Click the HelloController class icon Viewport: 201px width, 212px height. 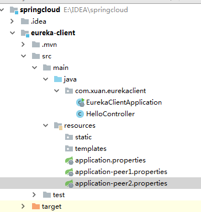point(80,114)
